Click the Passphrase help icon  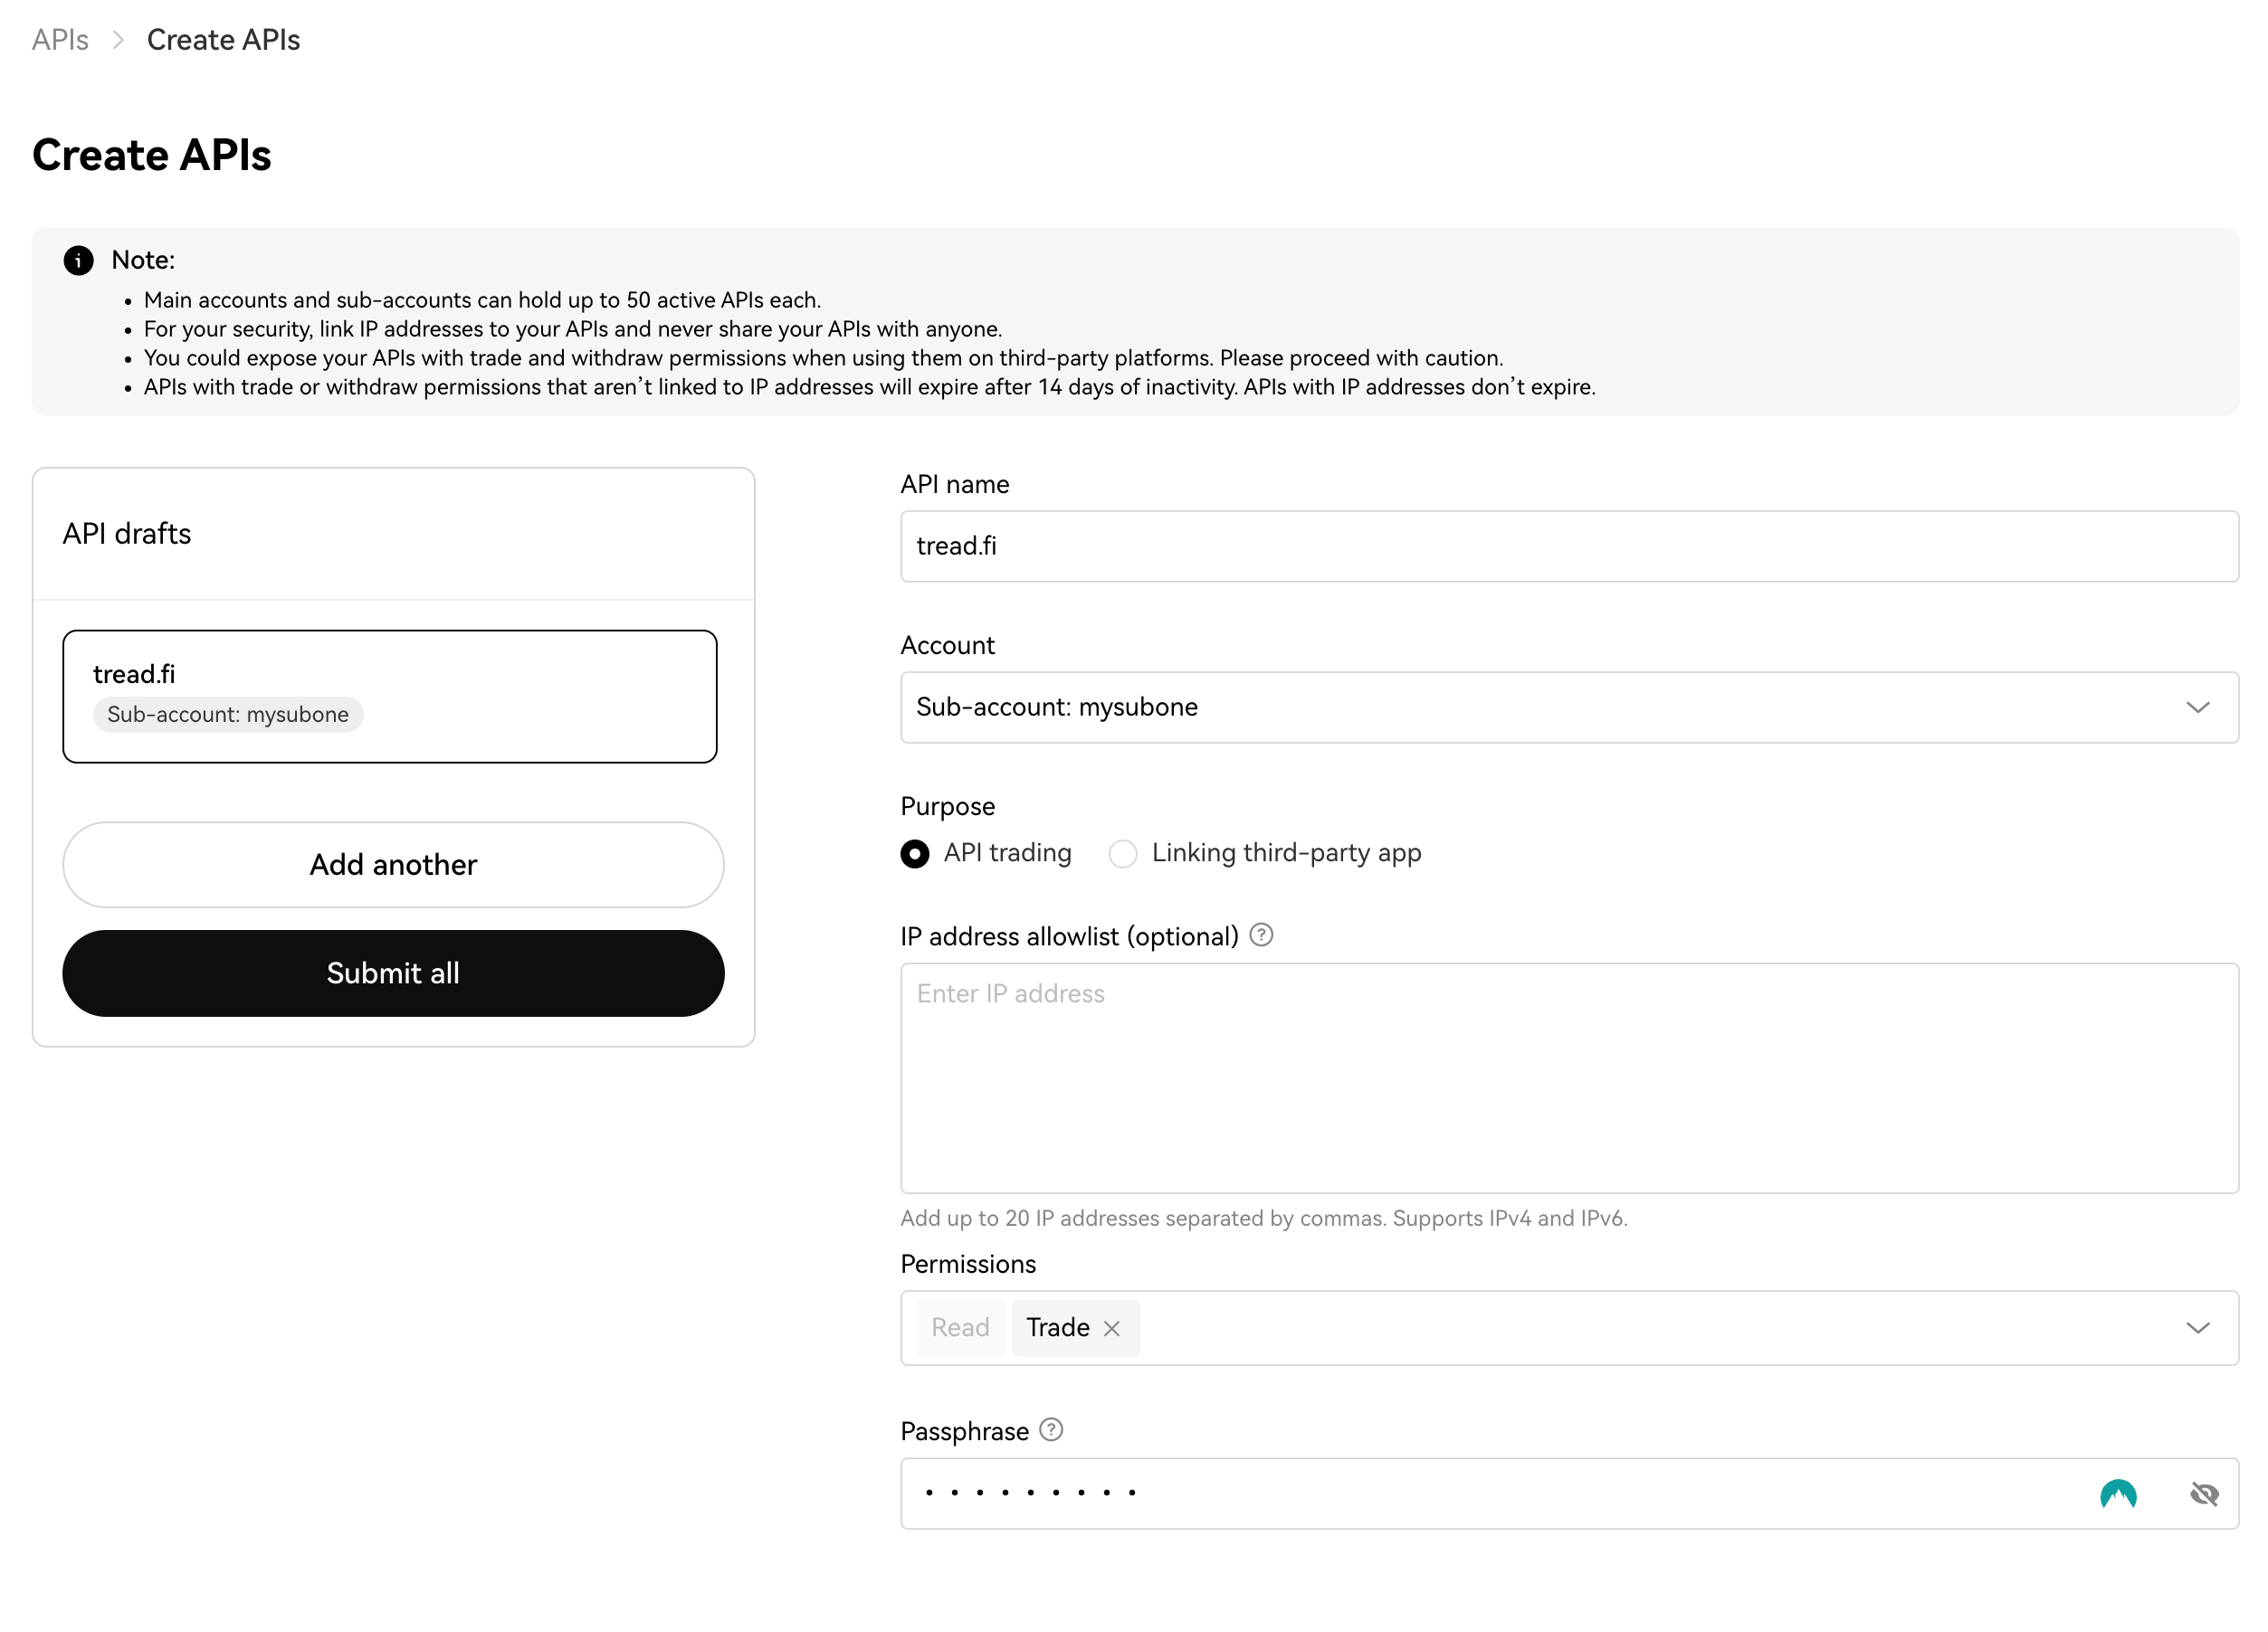coord(1051,1430)
